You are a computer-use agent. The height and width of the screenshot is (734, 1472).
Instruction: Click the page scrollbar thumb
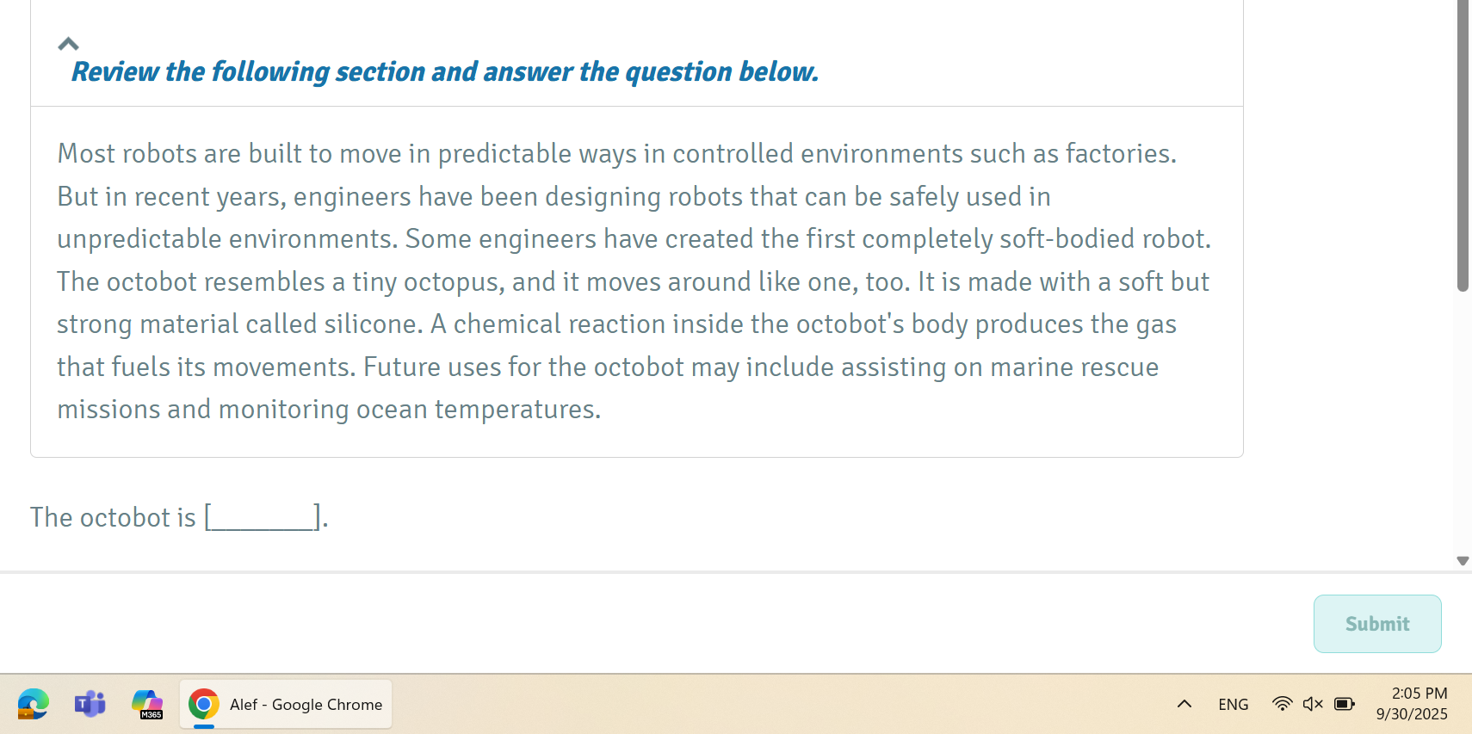pyautogui.click(x=1463, y=146)
